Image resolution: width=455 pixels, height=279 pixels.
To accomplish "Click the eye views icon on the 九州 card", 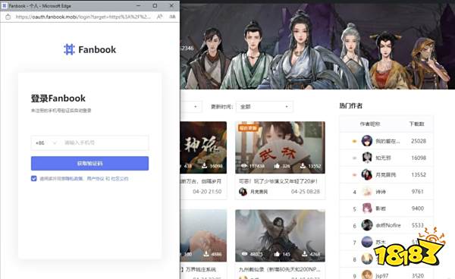I will click(244, 254).
